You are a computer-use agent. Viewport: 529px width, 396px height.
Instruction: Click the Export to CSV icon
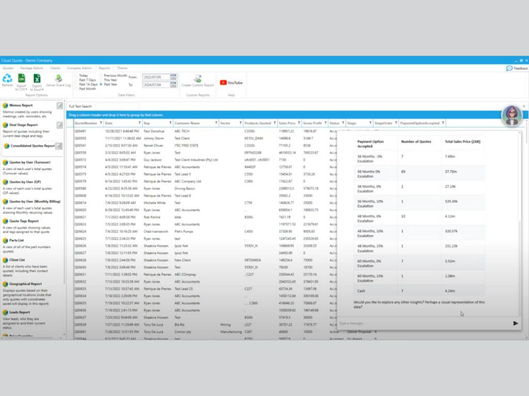(22, 79)
